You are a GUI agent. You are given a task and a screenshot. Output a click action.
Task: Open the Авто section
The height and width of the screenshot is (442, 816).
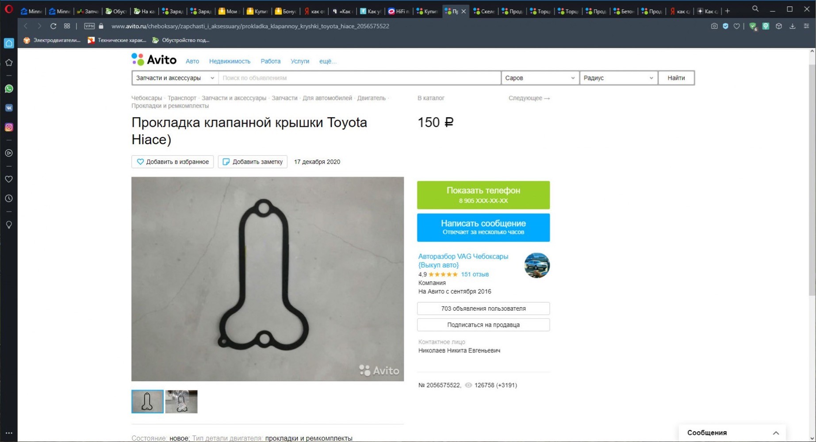click(192, 61)
